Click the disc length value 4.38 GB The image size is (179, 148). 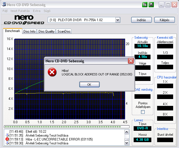tap(142, 140)
